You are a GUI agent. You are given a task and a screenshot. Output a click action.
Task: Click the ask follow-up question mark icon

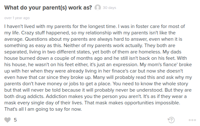[x=171, y=120]
